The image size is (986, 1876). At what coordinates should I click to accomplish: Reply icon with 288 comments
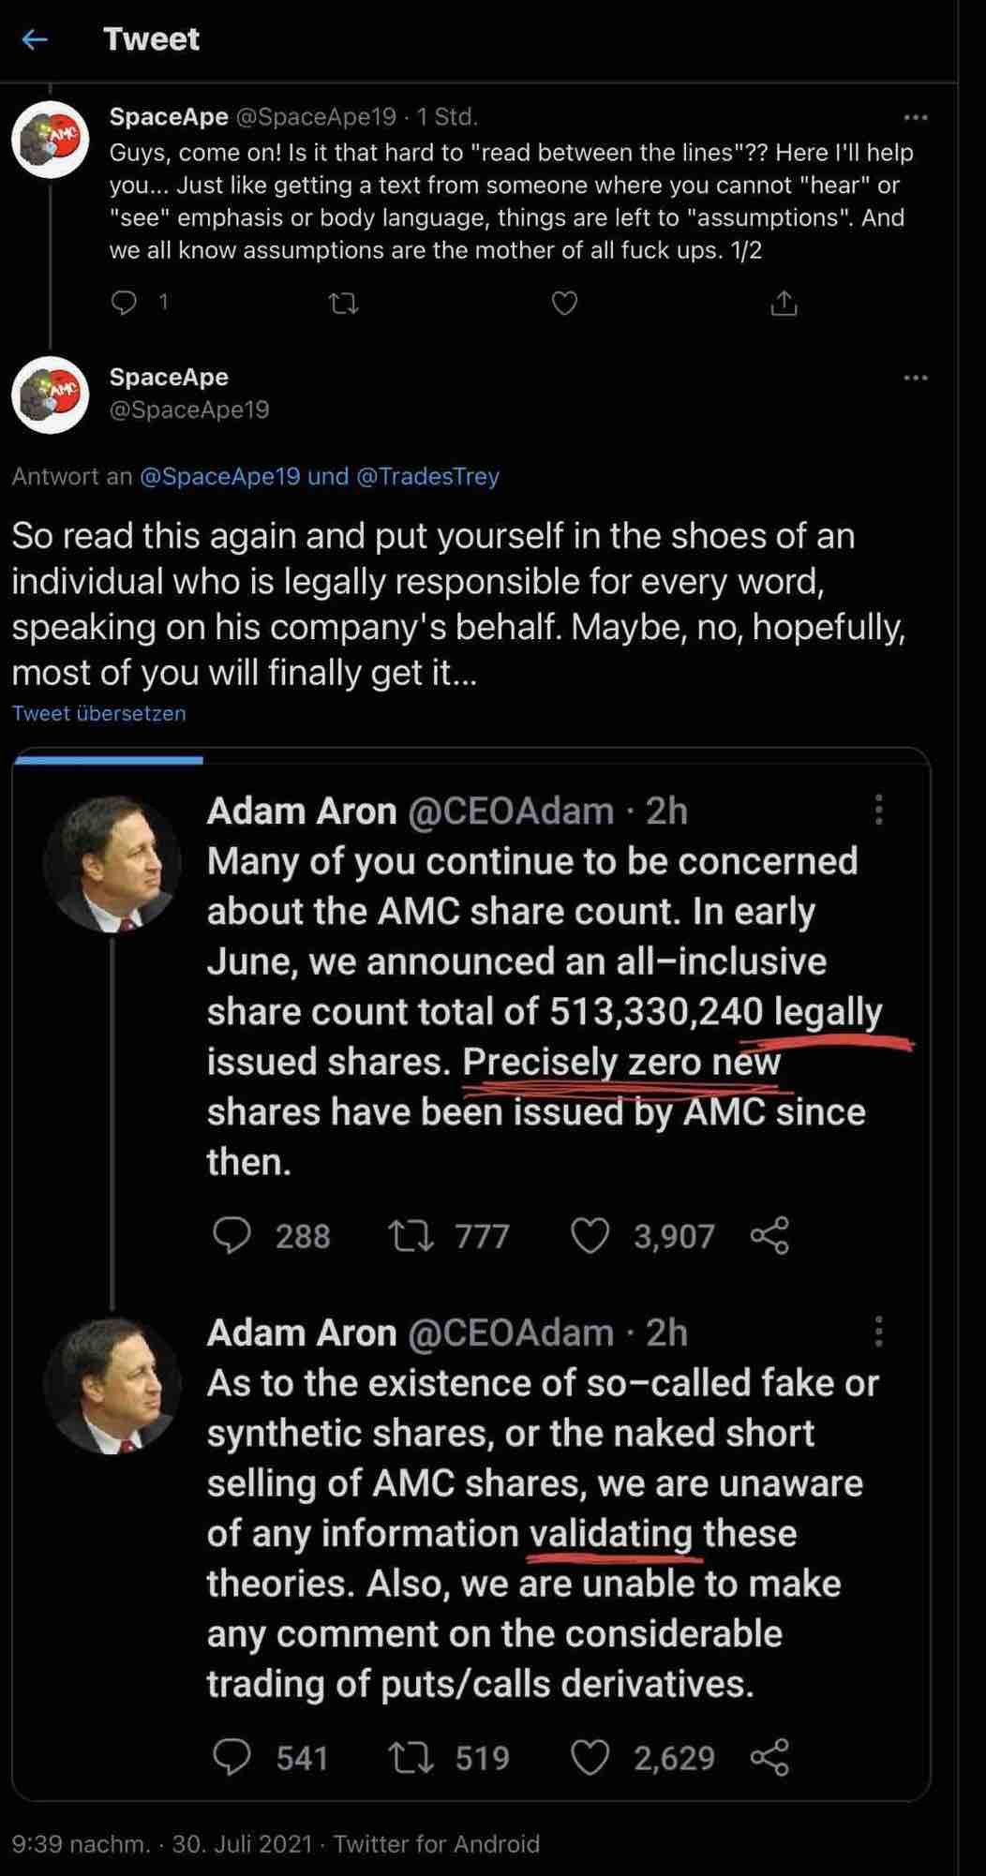232,1235
